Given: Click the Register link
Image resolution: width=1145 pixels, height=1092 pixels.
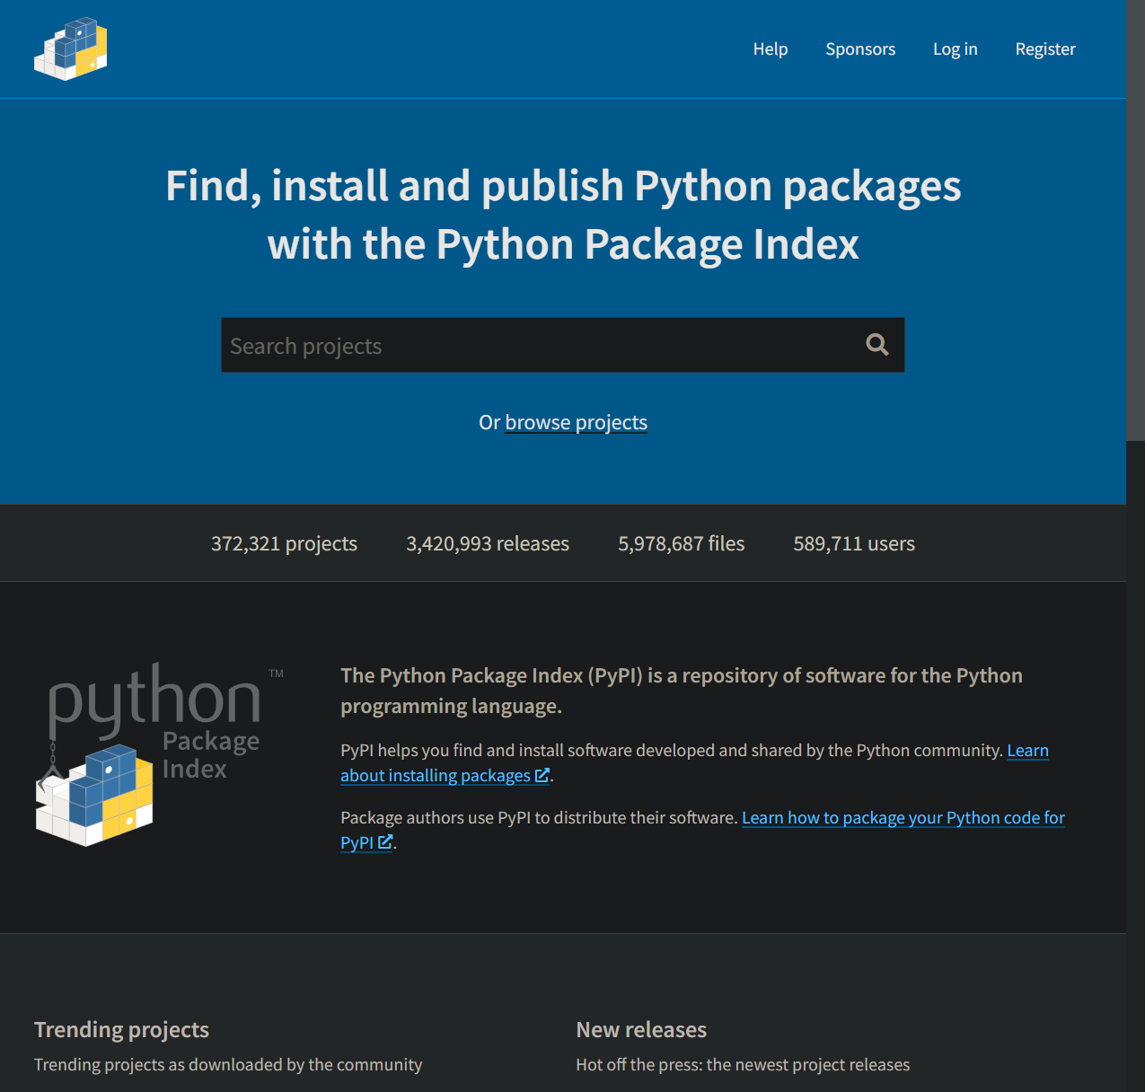Looking at the screenshot, I should pos(1044,48).
